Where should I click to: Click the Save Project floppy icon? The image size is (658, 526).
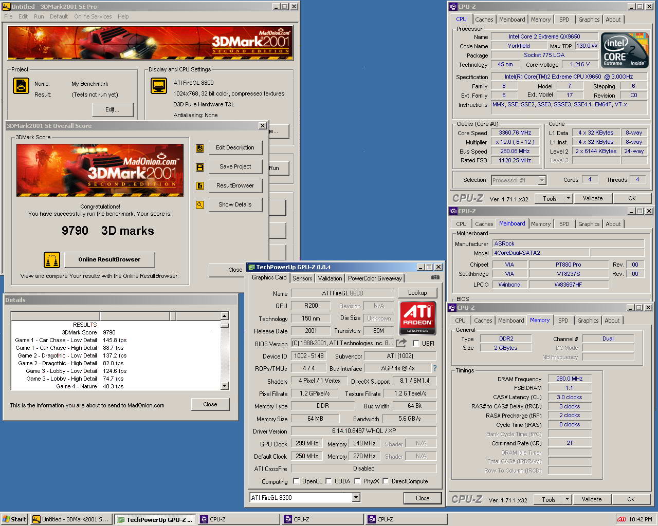tap(200, 167)
